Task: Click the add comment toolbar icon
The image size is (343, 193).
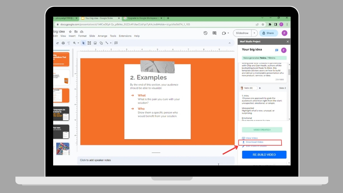Action: 116,43
